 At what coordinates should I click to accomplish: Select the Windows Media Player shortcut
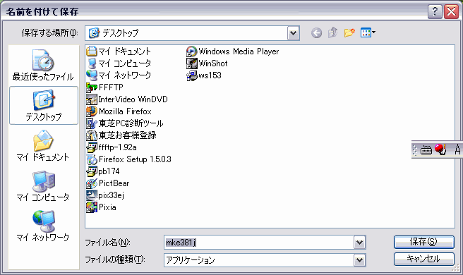(x=233, y=51)
